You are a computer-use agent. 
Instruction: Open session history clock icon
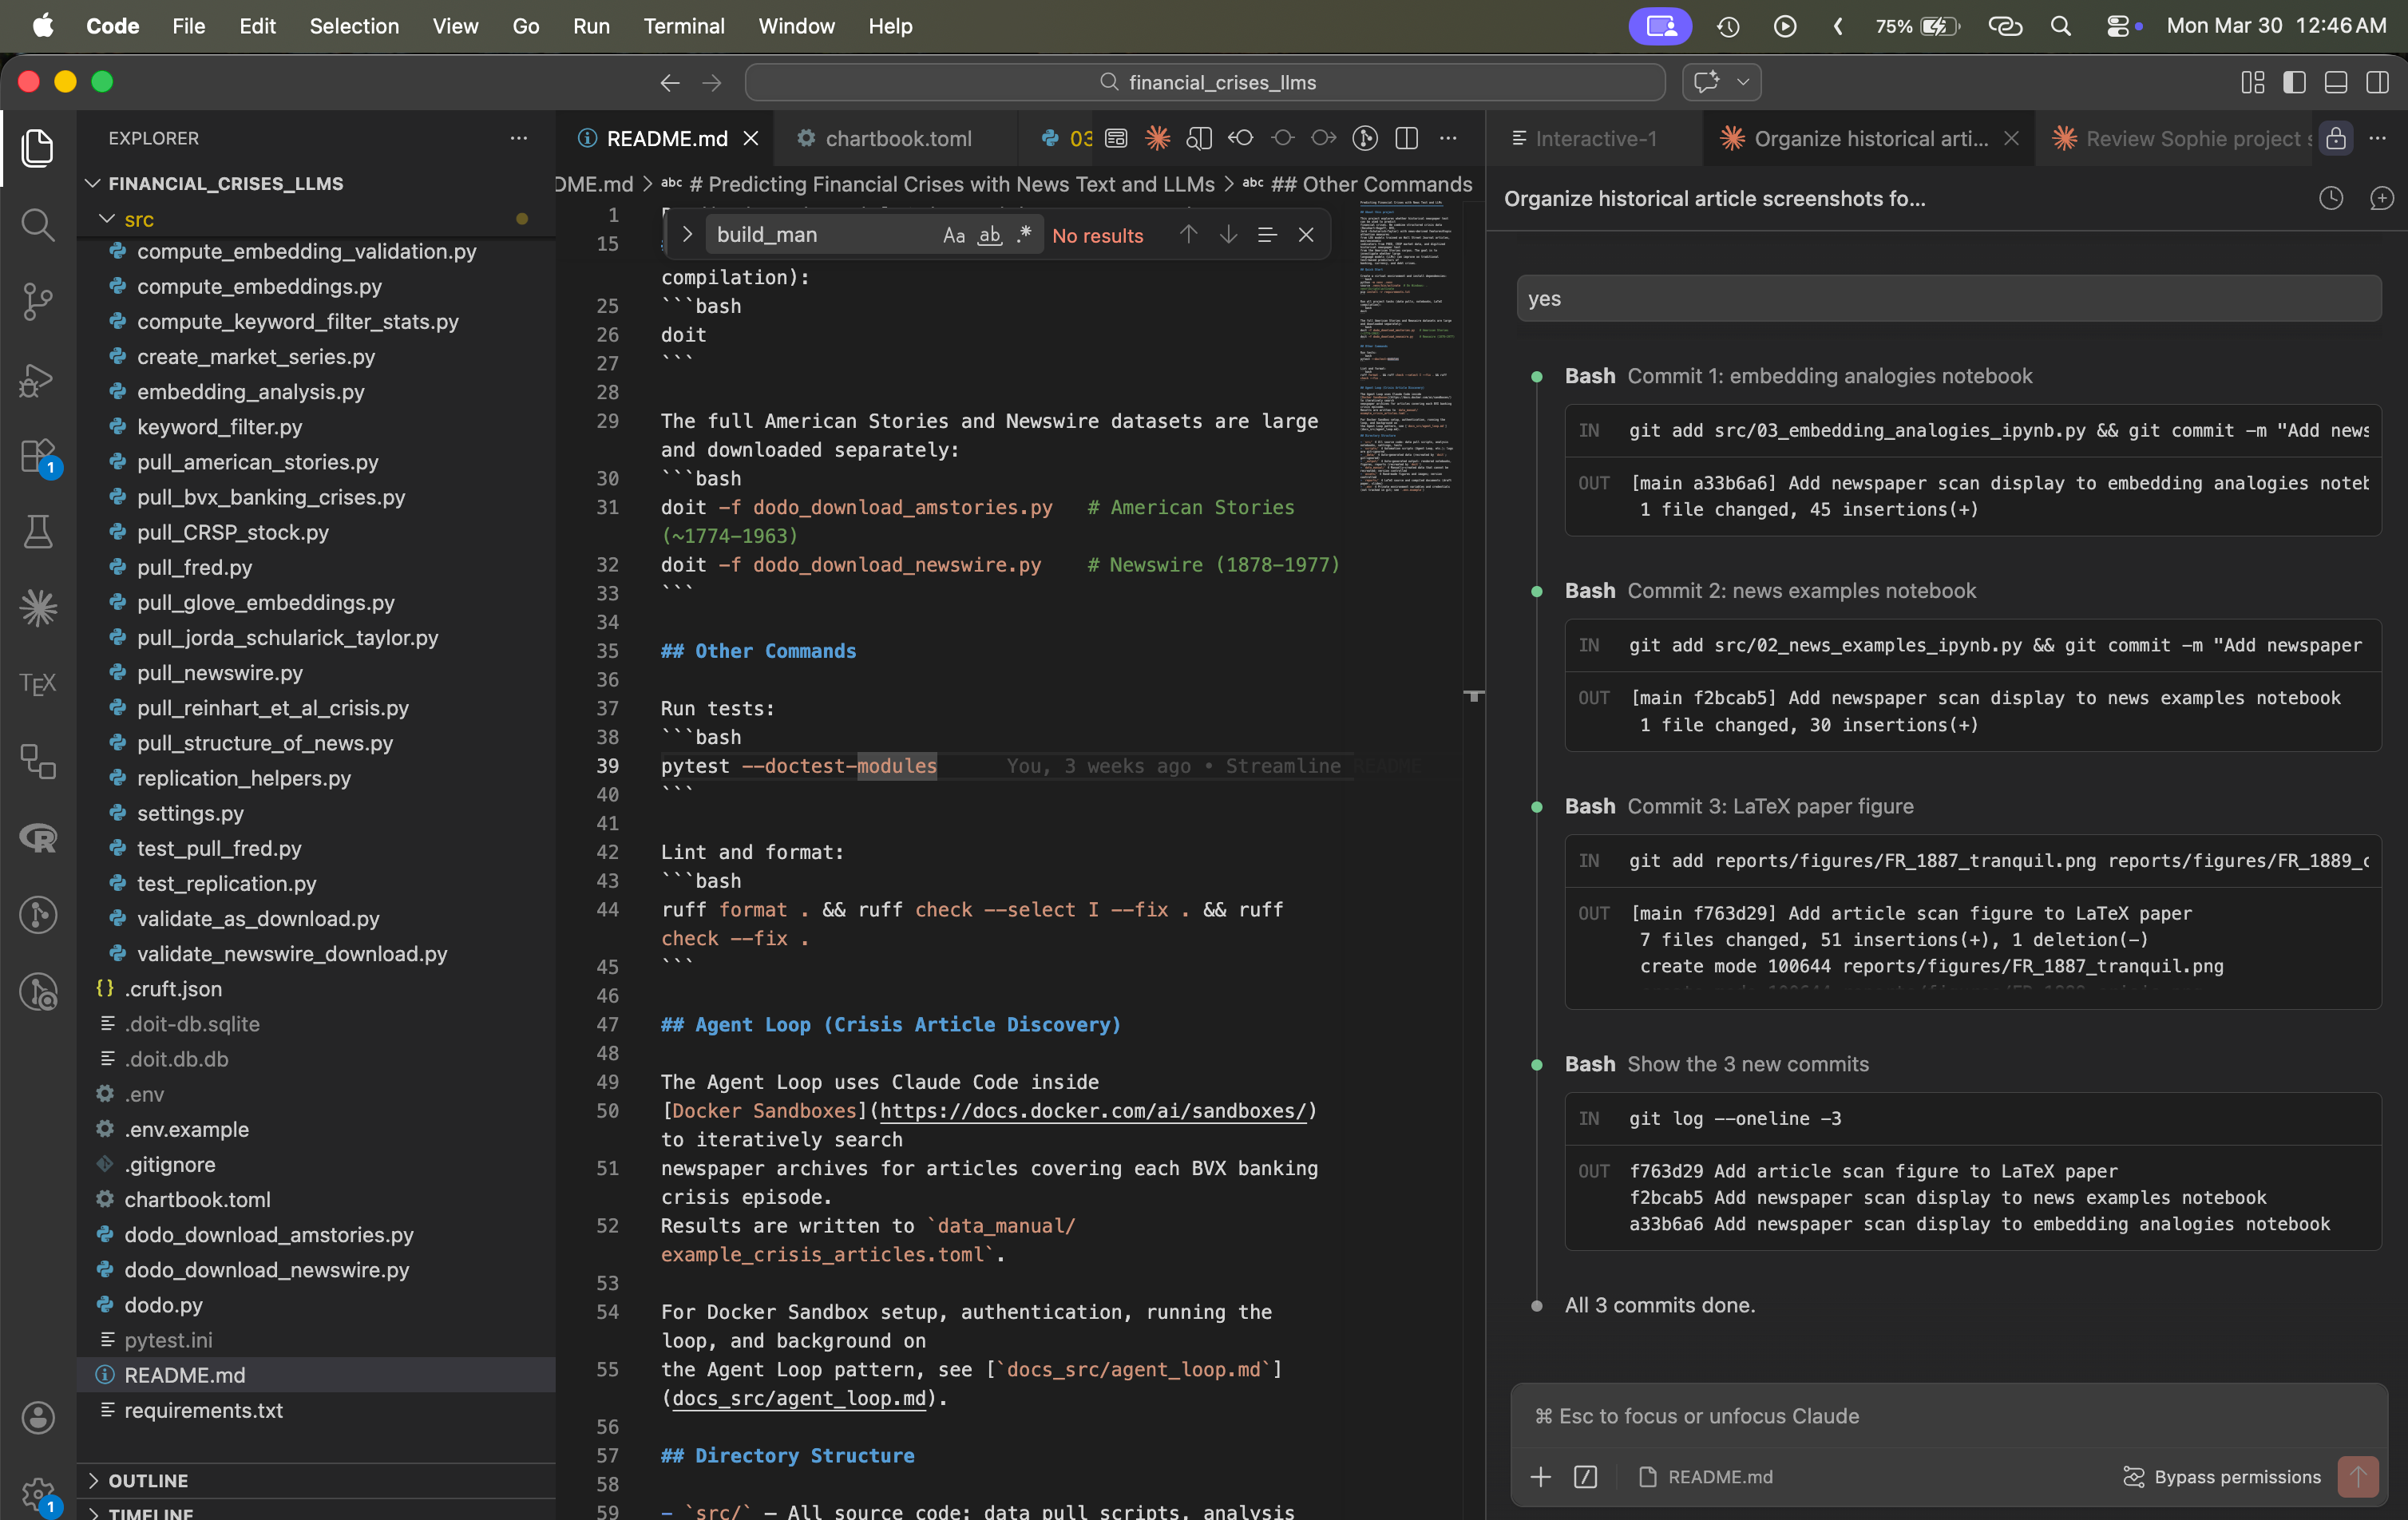click(x=2331, y=198)
